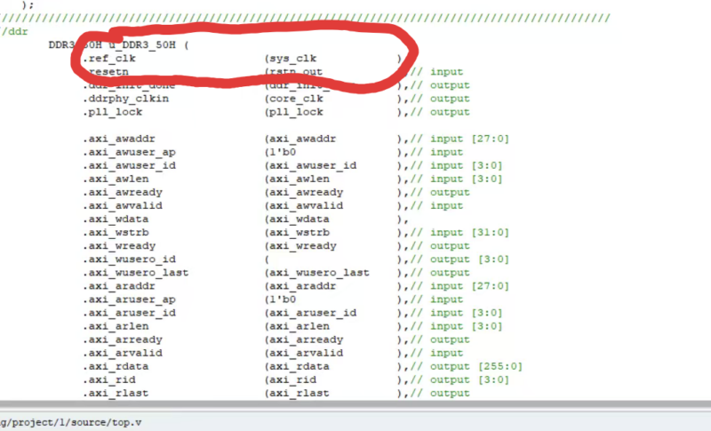Click the core_clk signal in parentheses
711x431 pixels.
click(295, 99)
